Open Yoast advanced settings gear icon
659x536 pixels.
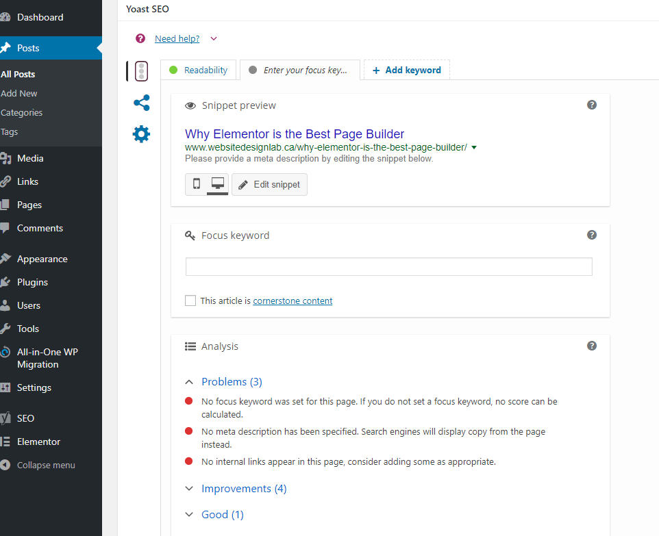141,134
